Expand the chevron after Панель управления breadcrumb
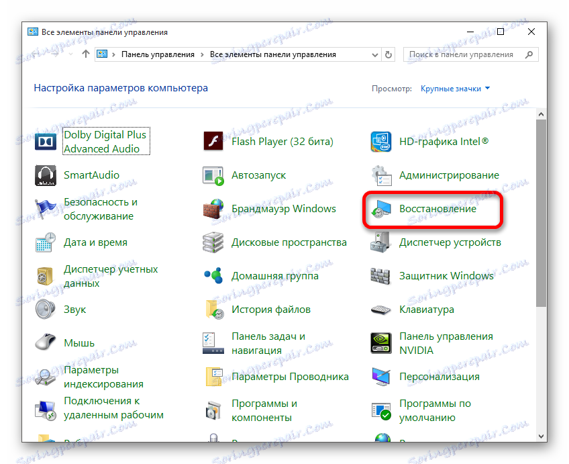The height and width of the screenshot is (464, 569). pos(202,55)
